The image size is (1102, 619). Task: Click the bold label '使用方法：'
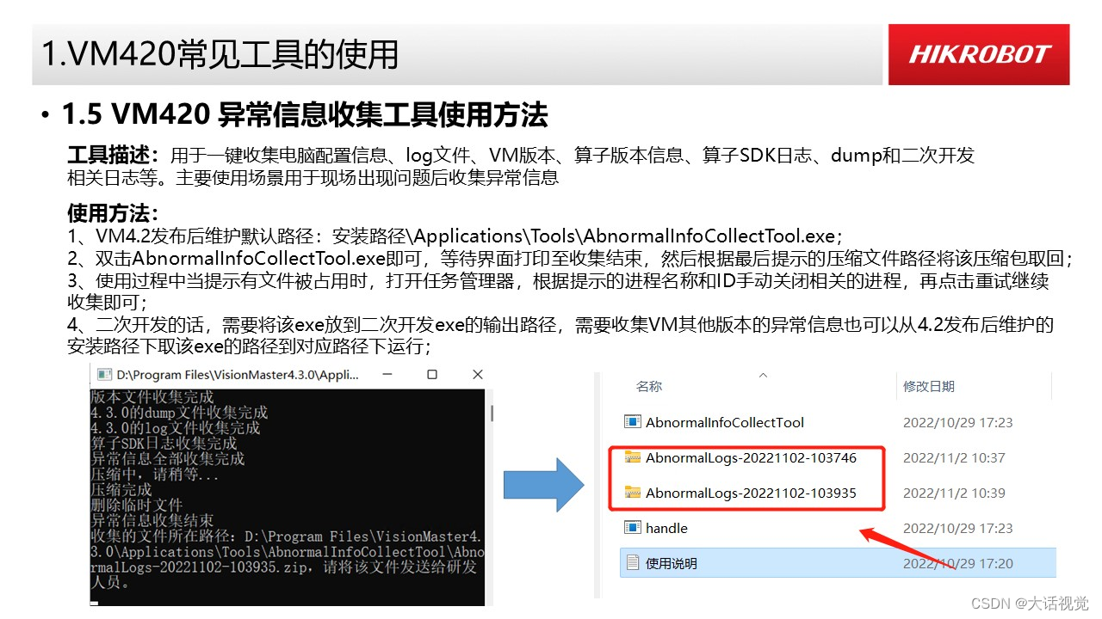(115, 213)
